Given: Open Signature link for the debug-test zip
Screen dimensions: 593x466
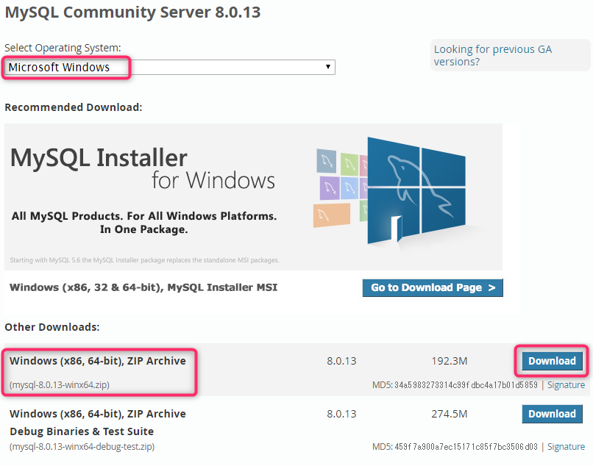Looking at the screenshot, I should [566, 447].
